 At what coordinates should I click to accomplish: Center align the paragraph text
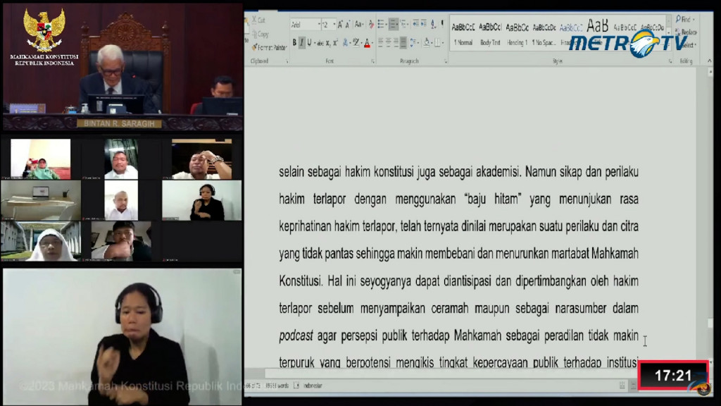pyautogui.click(x=389, y=42)
